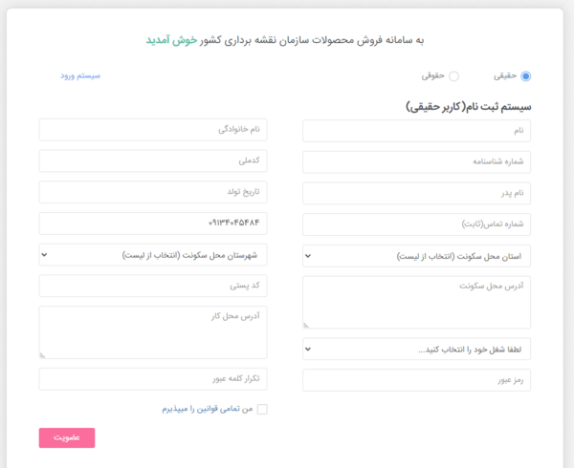Click the سیستم ثبت نام(کاربر حقیقی) heading

pyautogui.click(x=469, y=107)
